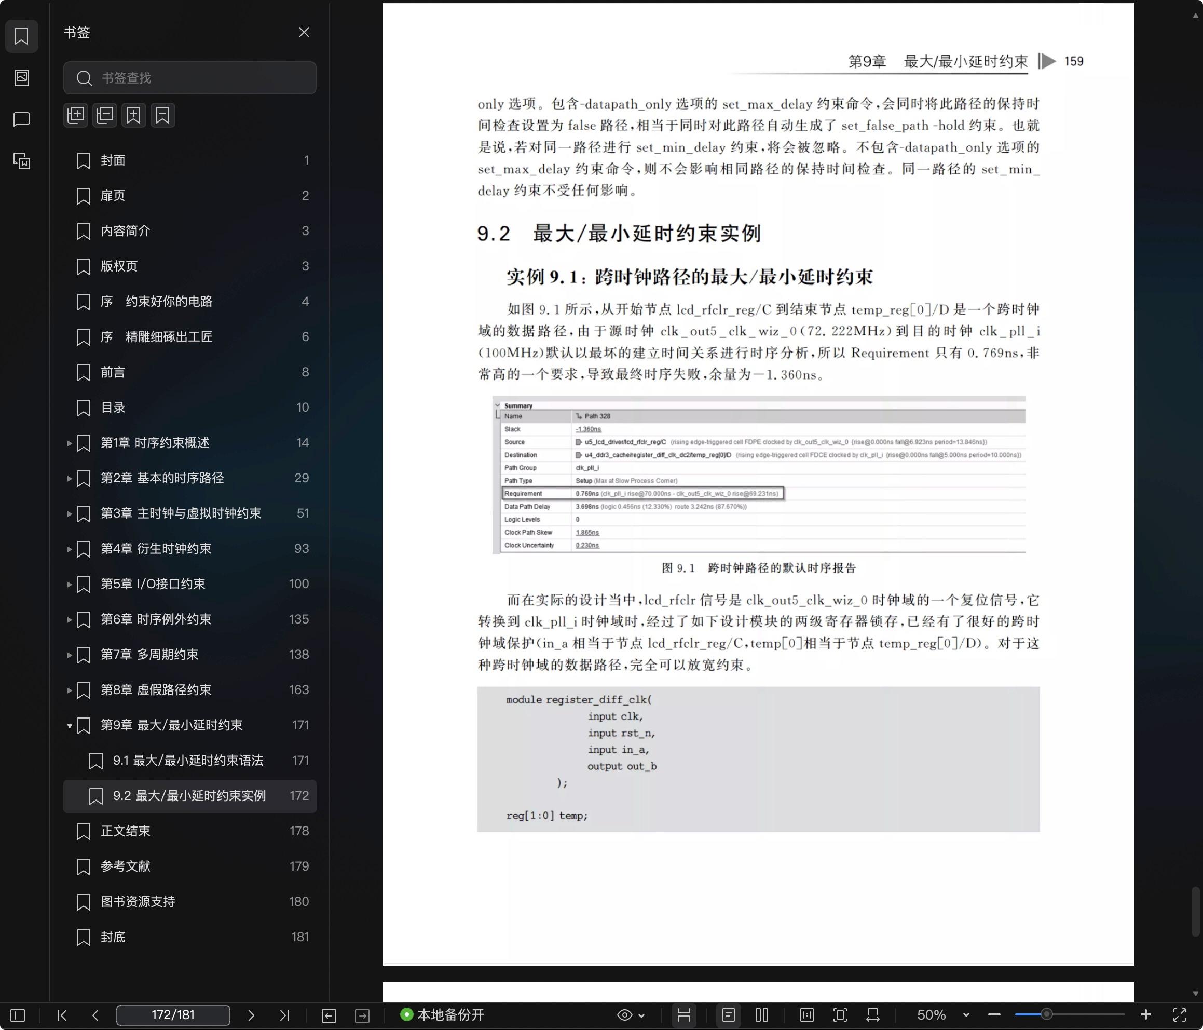
Task: Click the actual size icon
Action: click(x=806, y=1015)
